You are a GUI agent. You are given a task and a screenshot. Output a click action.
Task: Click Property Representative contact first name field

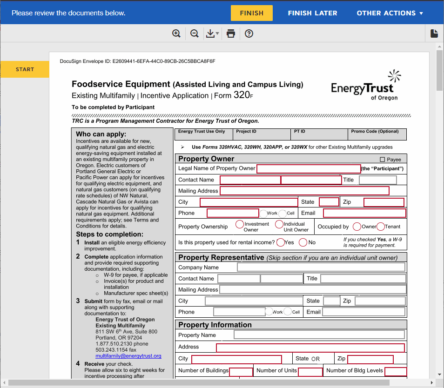(x=239, y=279)
